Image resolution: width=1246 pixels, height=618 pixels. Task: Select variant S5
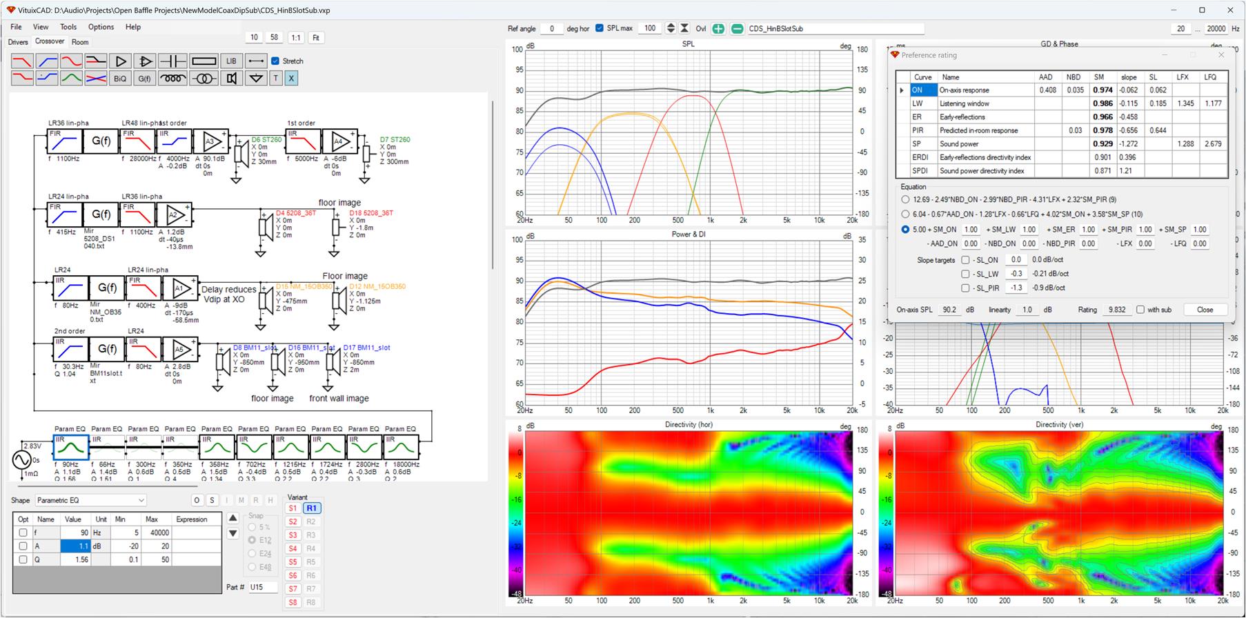[293, 562]
